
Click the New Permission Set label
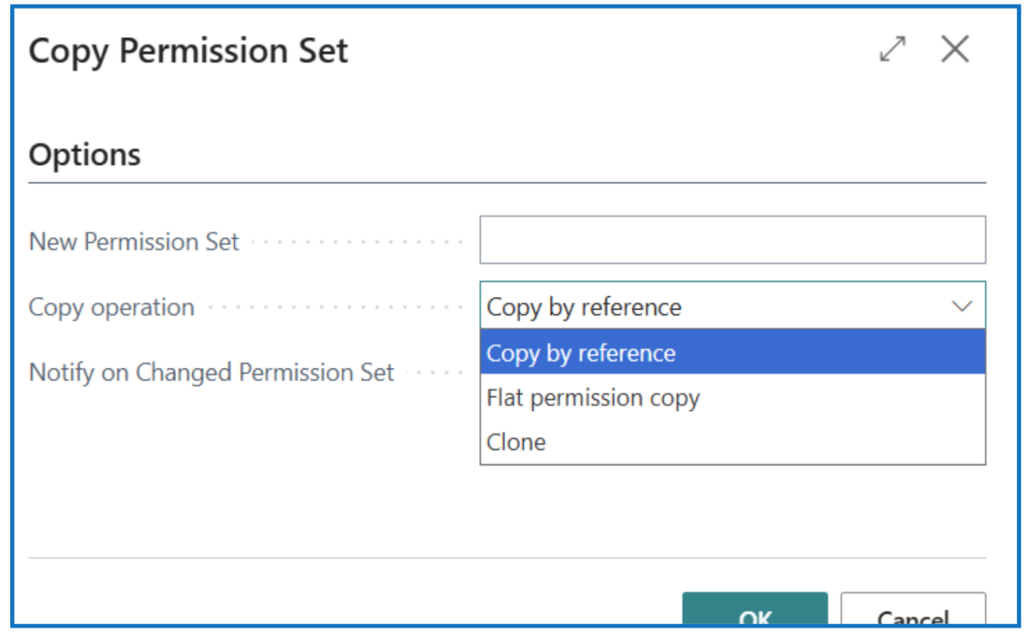133,242
